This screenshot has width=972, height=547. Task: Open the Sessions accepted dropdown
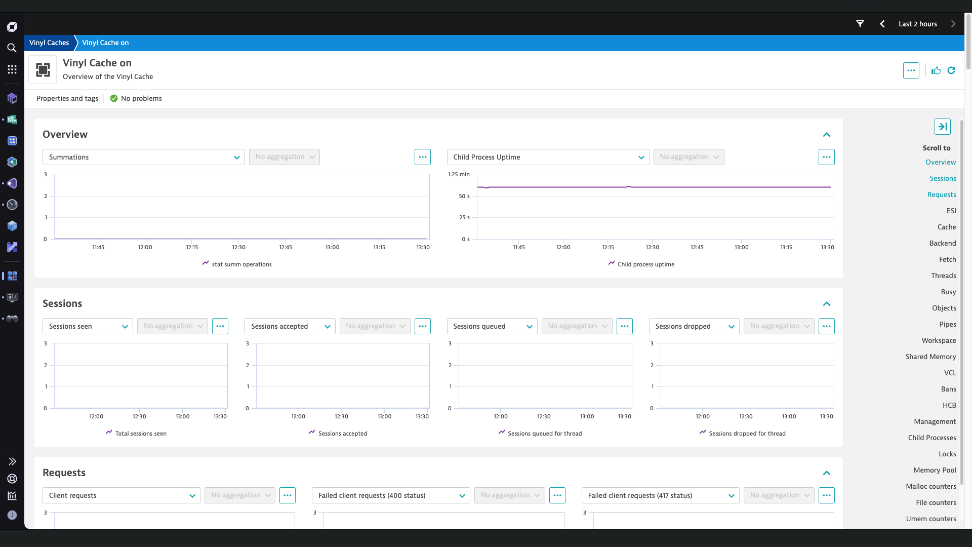pyautogui.click(x=290, y=326)
